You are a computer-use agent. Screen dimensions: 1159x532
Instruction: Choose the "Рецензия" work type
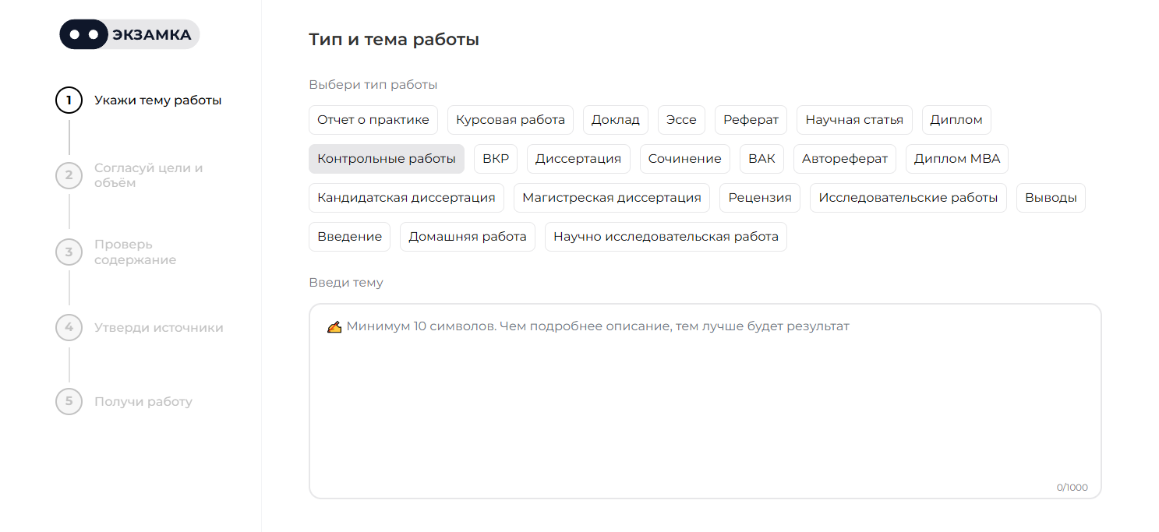tap(759, 197)
